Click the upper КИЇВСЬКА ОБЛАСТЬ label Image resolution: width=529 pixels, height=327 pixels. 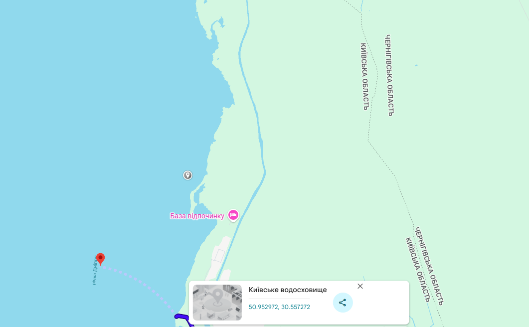364,77
